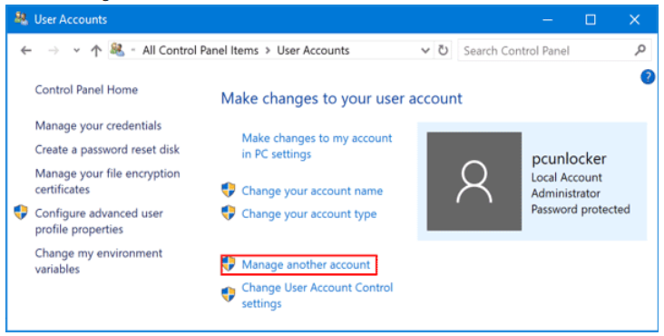Open Manage another account link
Image resolution: width=664 pixels, height=336 pixels.
[x=306, y=265]
